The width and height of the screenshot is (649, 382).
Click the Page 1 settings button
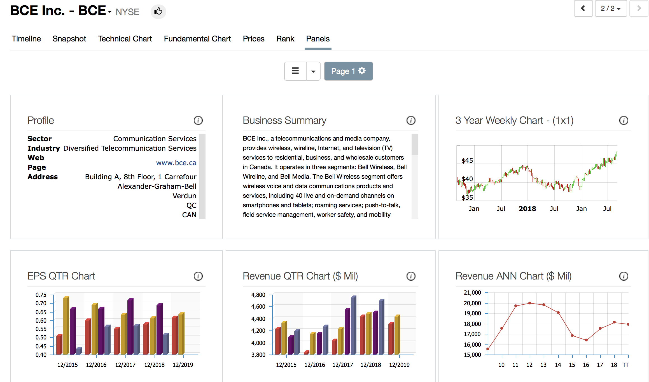(348, 71)
